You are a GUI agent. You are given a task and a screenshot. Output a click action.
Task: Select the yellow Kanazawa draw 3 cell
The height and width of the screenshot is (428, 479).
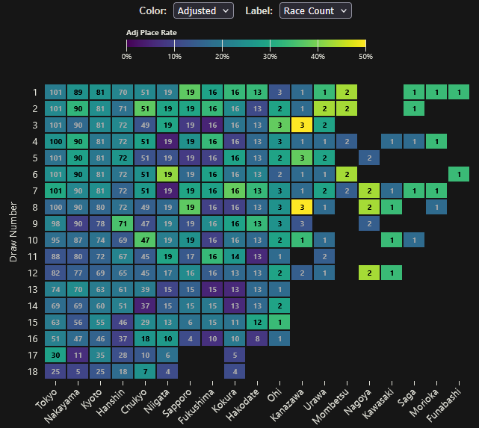point(302,125)
